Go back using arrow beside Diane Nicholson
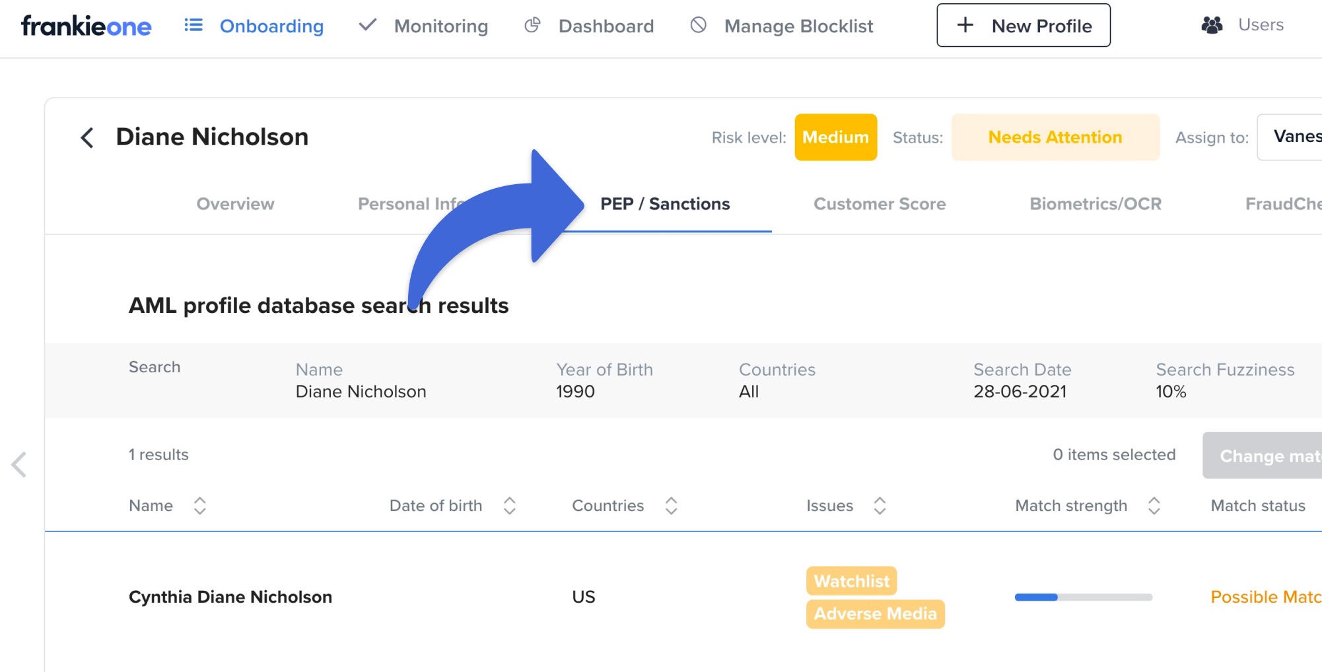 tap(87, 137)
